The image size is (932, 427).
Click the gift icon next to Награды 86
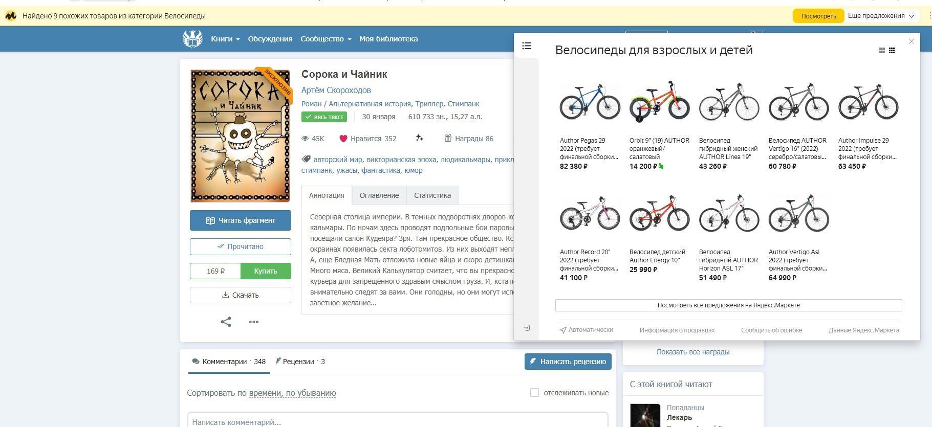pyautogui.click(x=448, y=138)
